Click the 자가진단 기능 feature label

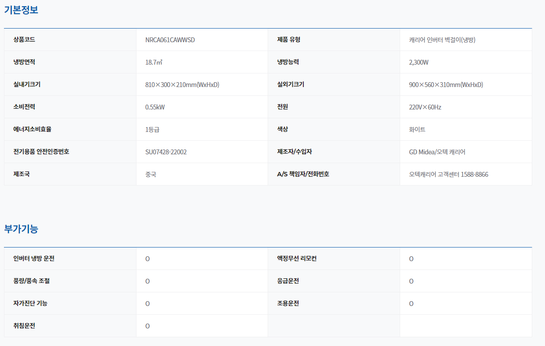click(x=31, y=303)
